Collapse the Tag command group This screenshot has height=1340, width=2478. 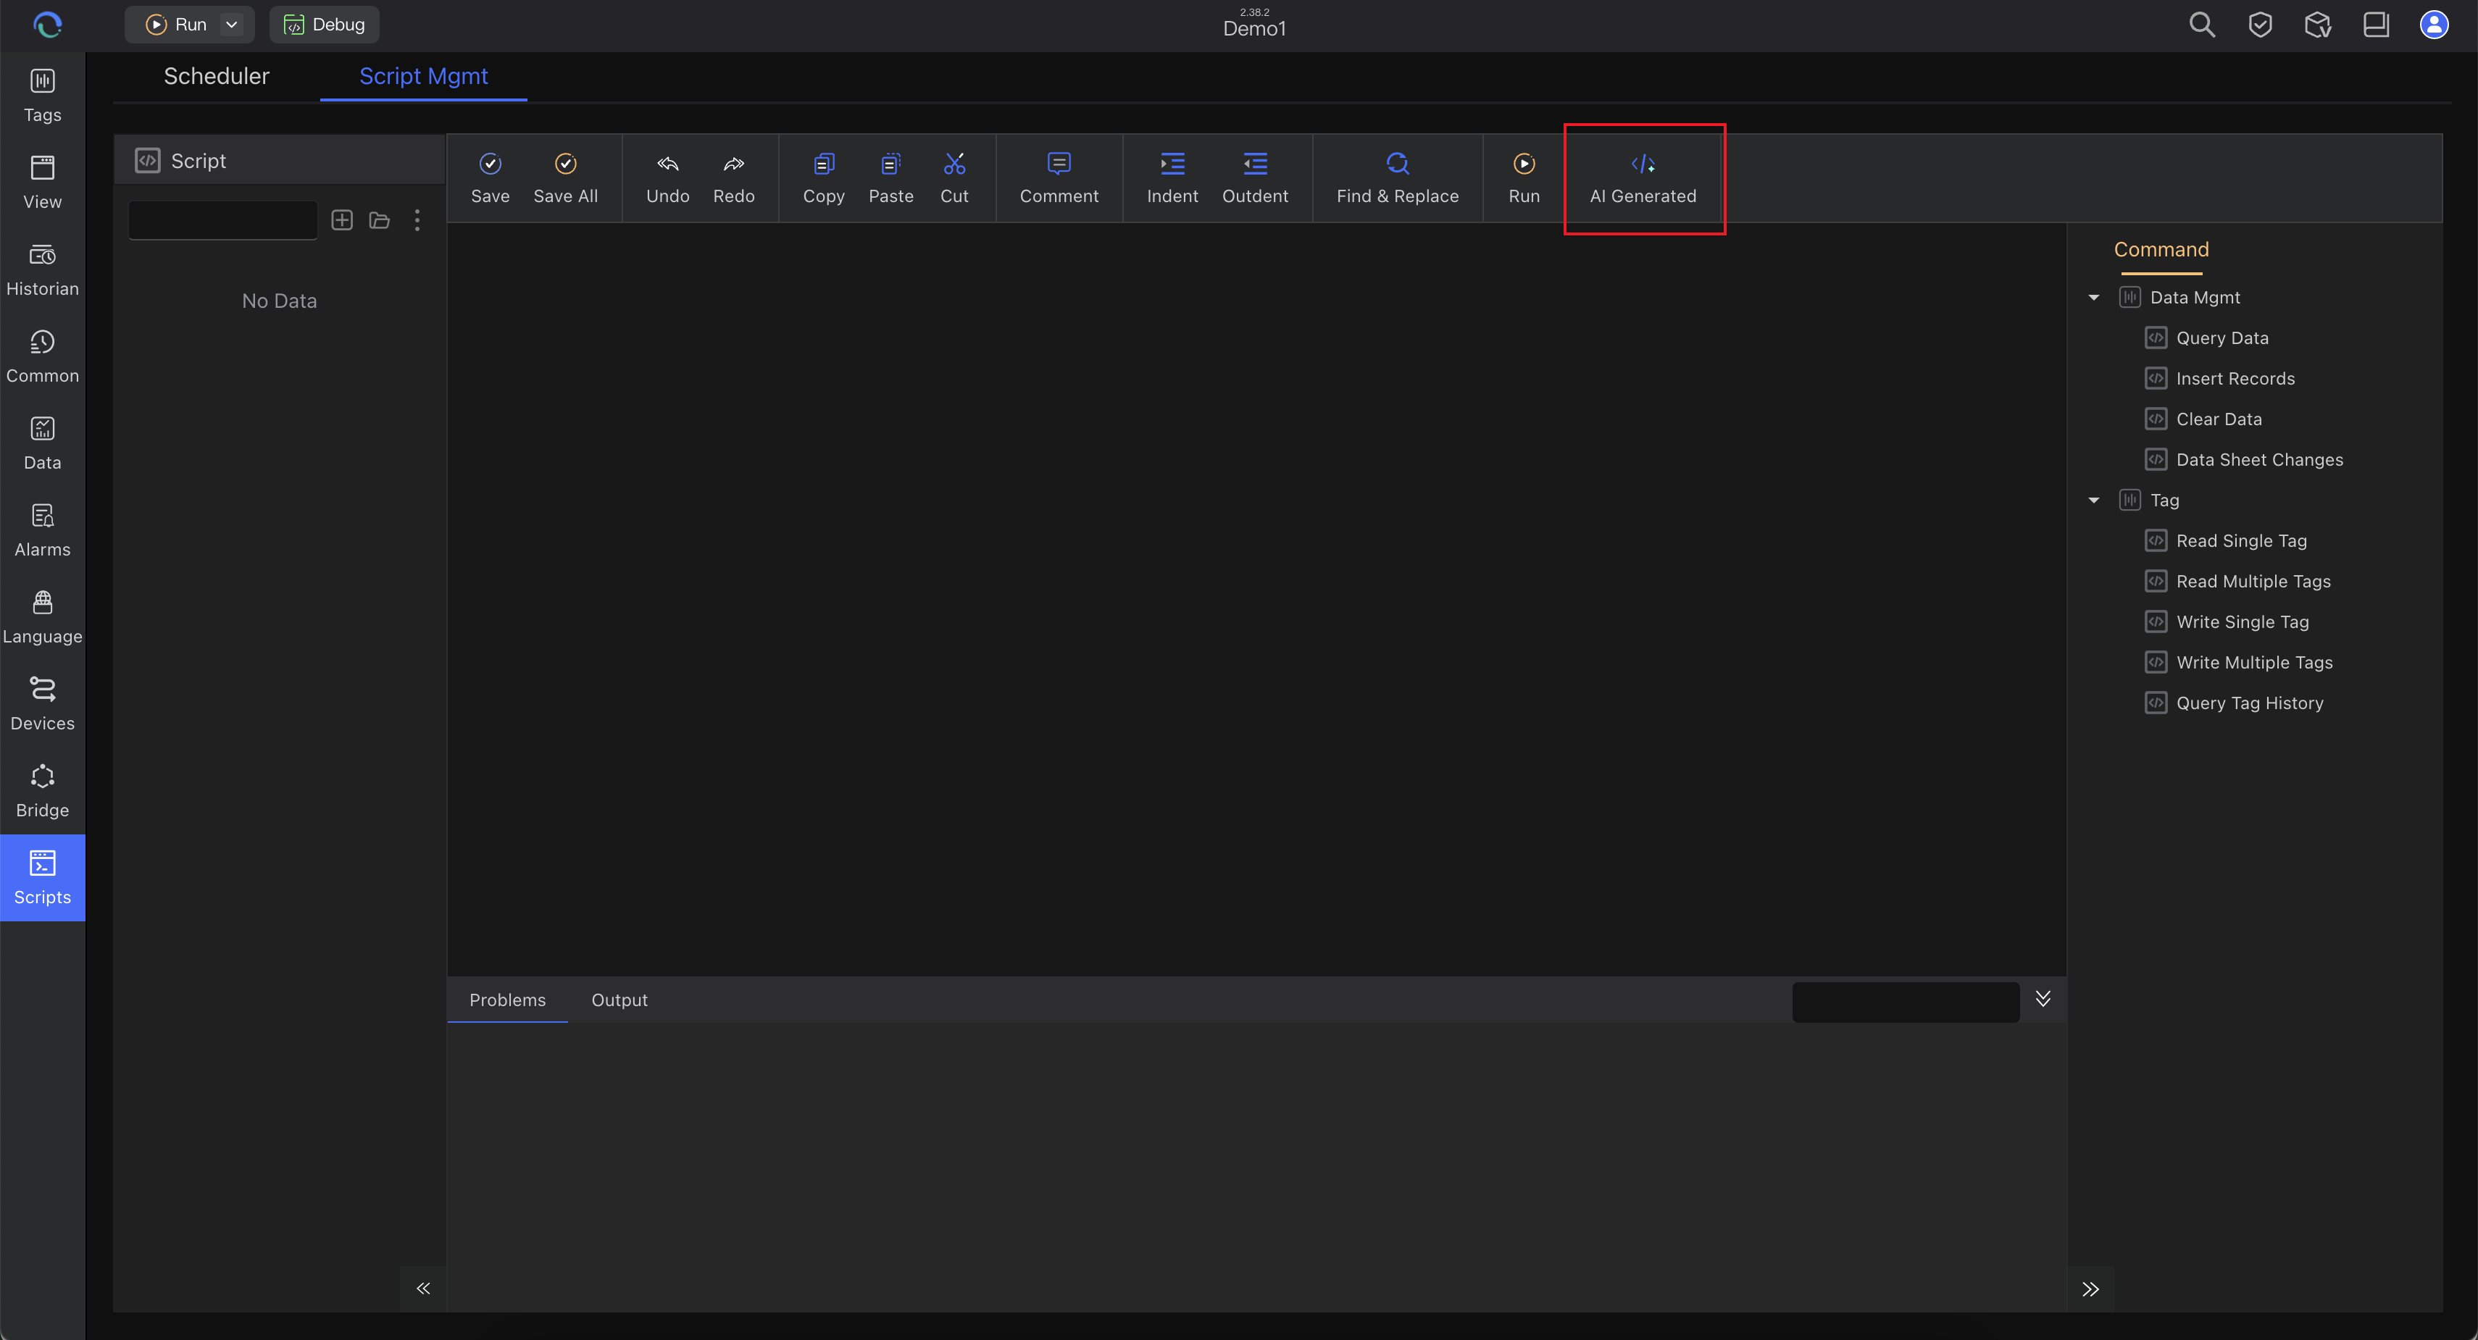tap(2094, 501)
